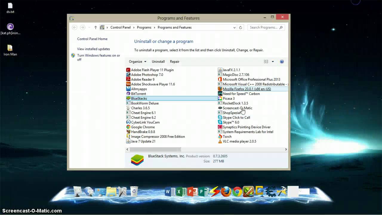Click the horizontal scrollbar thumb
This screenshot has height=215, width=382.
click(155, 149)
